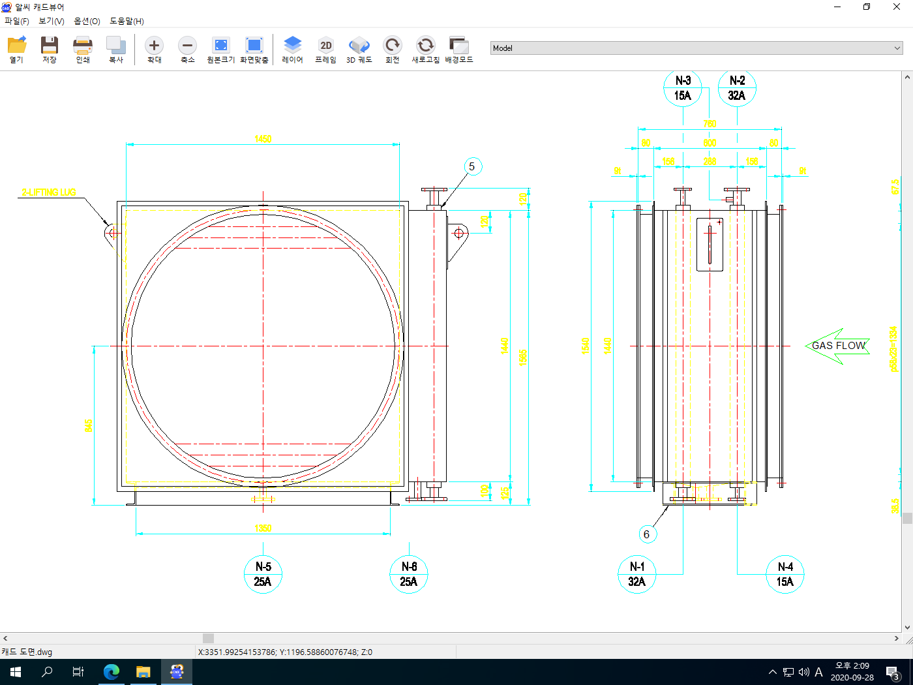Click the X/Y/Z coordinates readout
The width and height of the screenshot is (913, 685).
(285, 652)
